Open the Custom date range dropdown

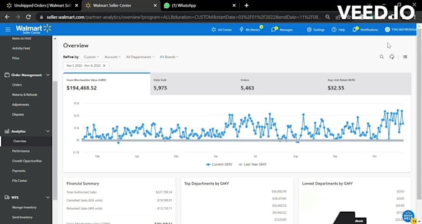[91, 57]
